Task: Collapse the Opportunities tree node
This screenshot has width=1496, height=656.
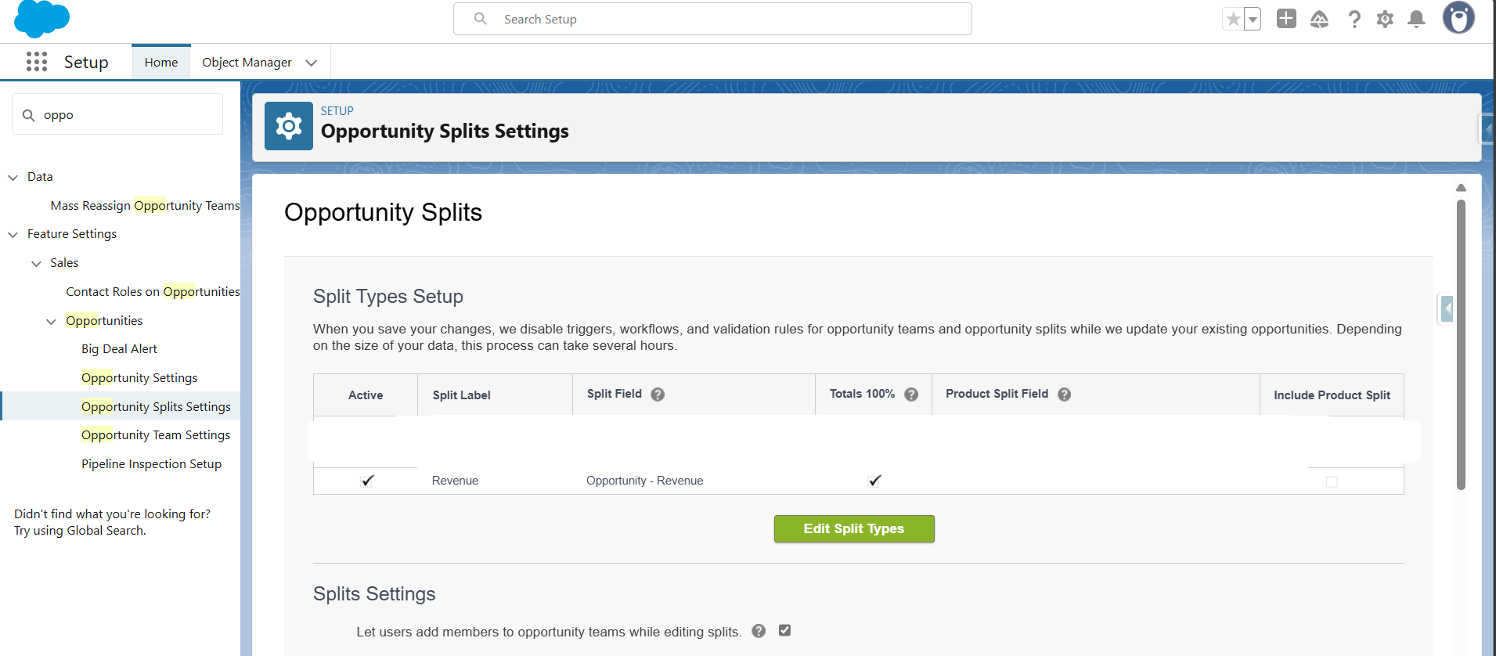Action: coord(52,322)
